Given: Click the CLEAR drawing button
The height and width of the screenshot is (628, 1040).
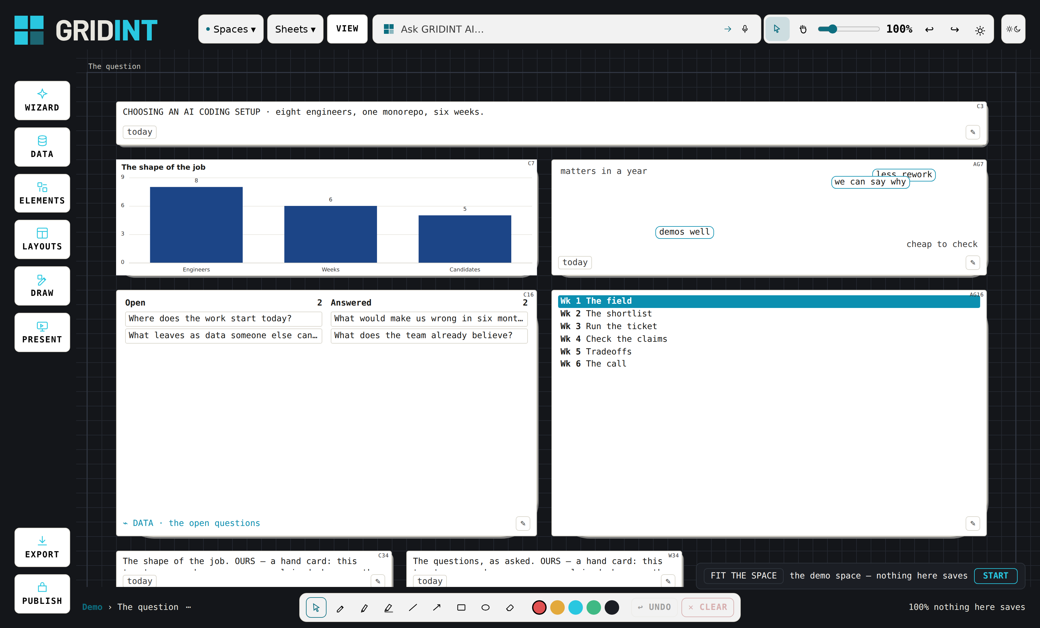Looking at the screenshot, I should click(708, 607).
